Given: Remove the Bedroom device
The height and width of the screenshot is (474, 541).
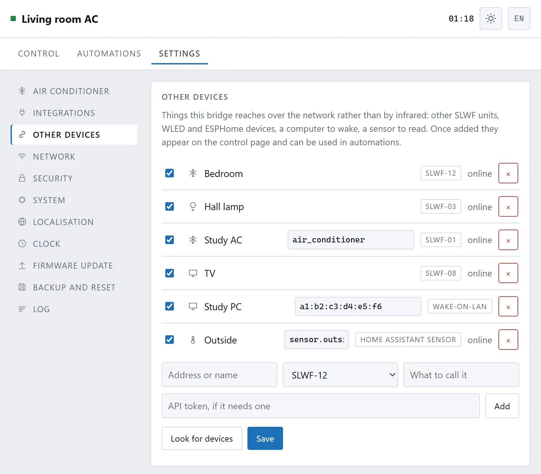Looking at the screenshot, I should (x=508, y=173).
